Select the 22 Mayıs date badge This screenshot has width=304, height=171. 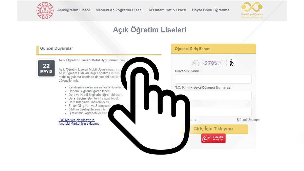pos(46,68)
